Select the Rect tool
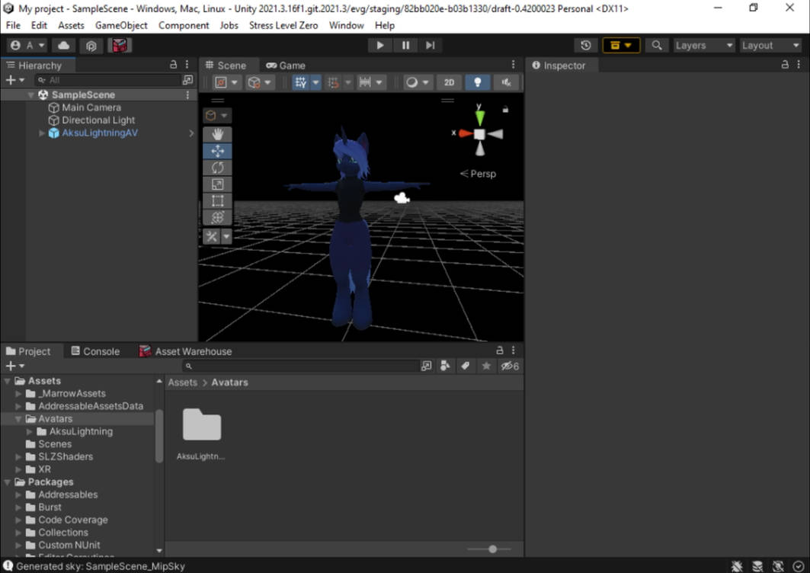Viewport: 810px width, 573px height. coord(217,201)
